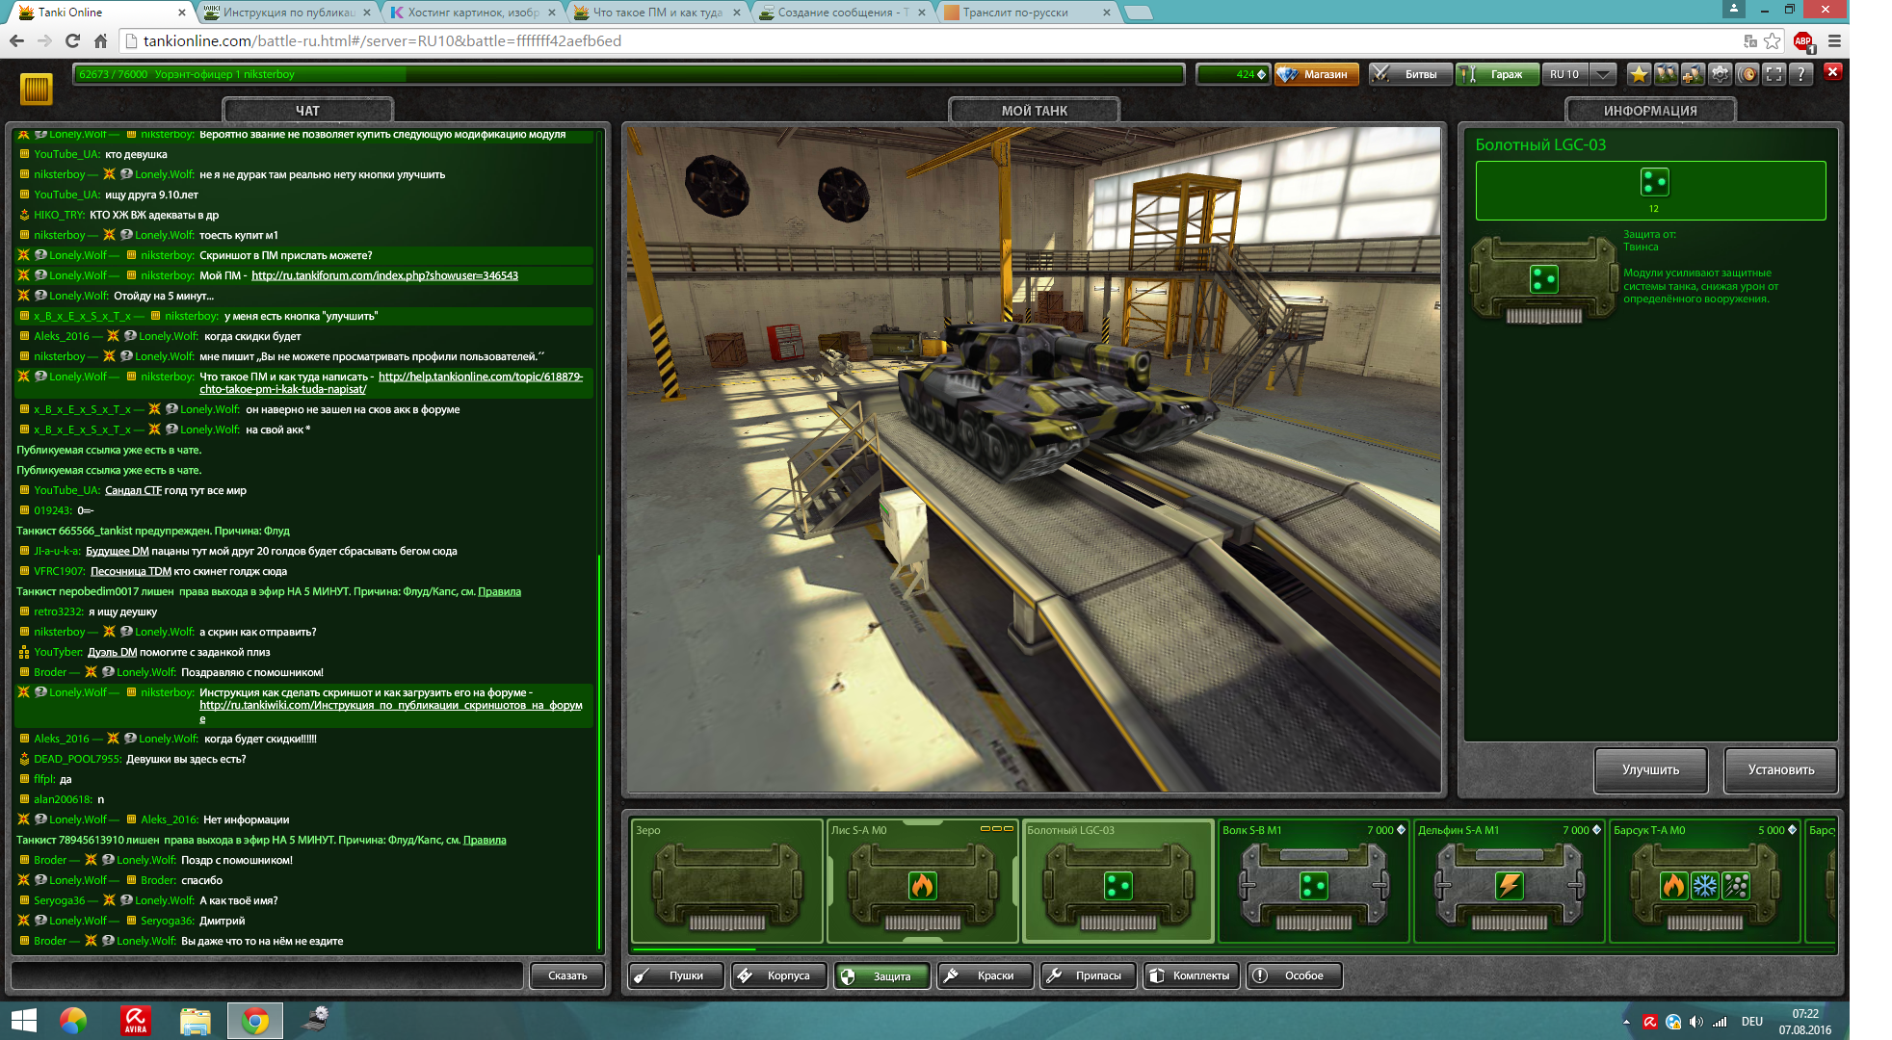This screenshot has width=1892, height=1040.
Task: Open the friends list icon
Action: pyautogui.click(x=1666, y=74)
